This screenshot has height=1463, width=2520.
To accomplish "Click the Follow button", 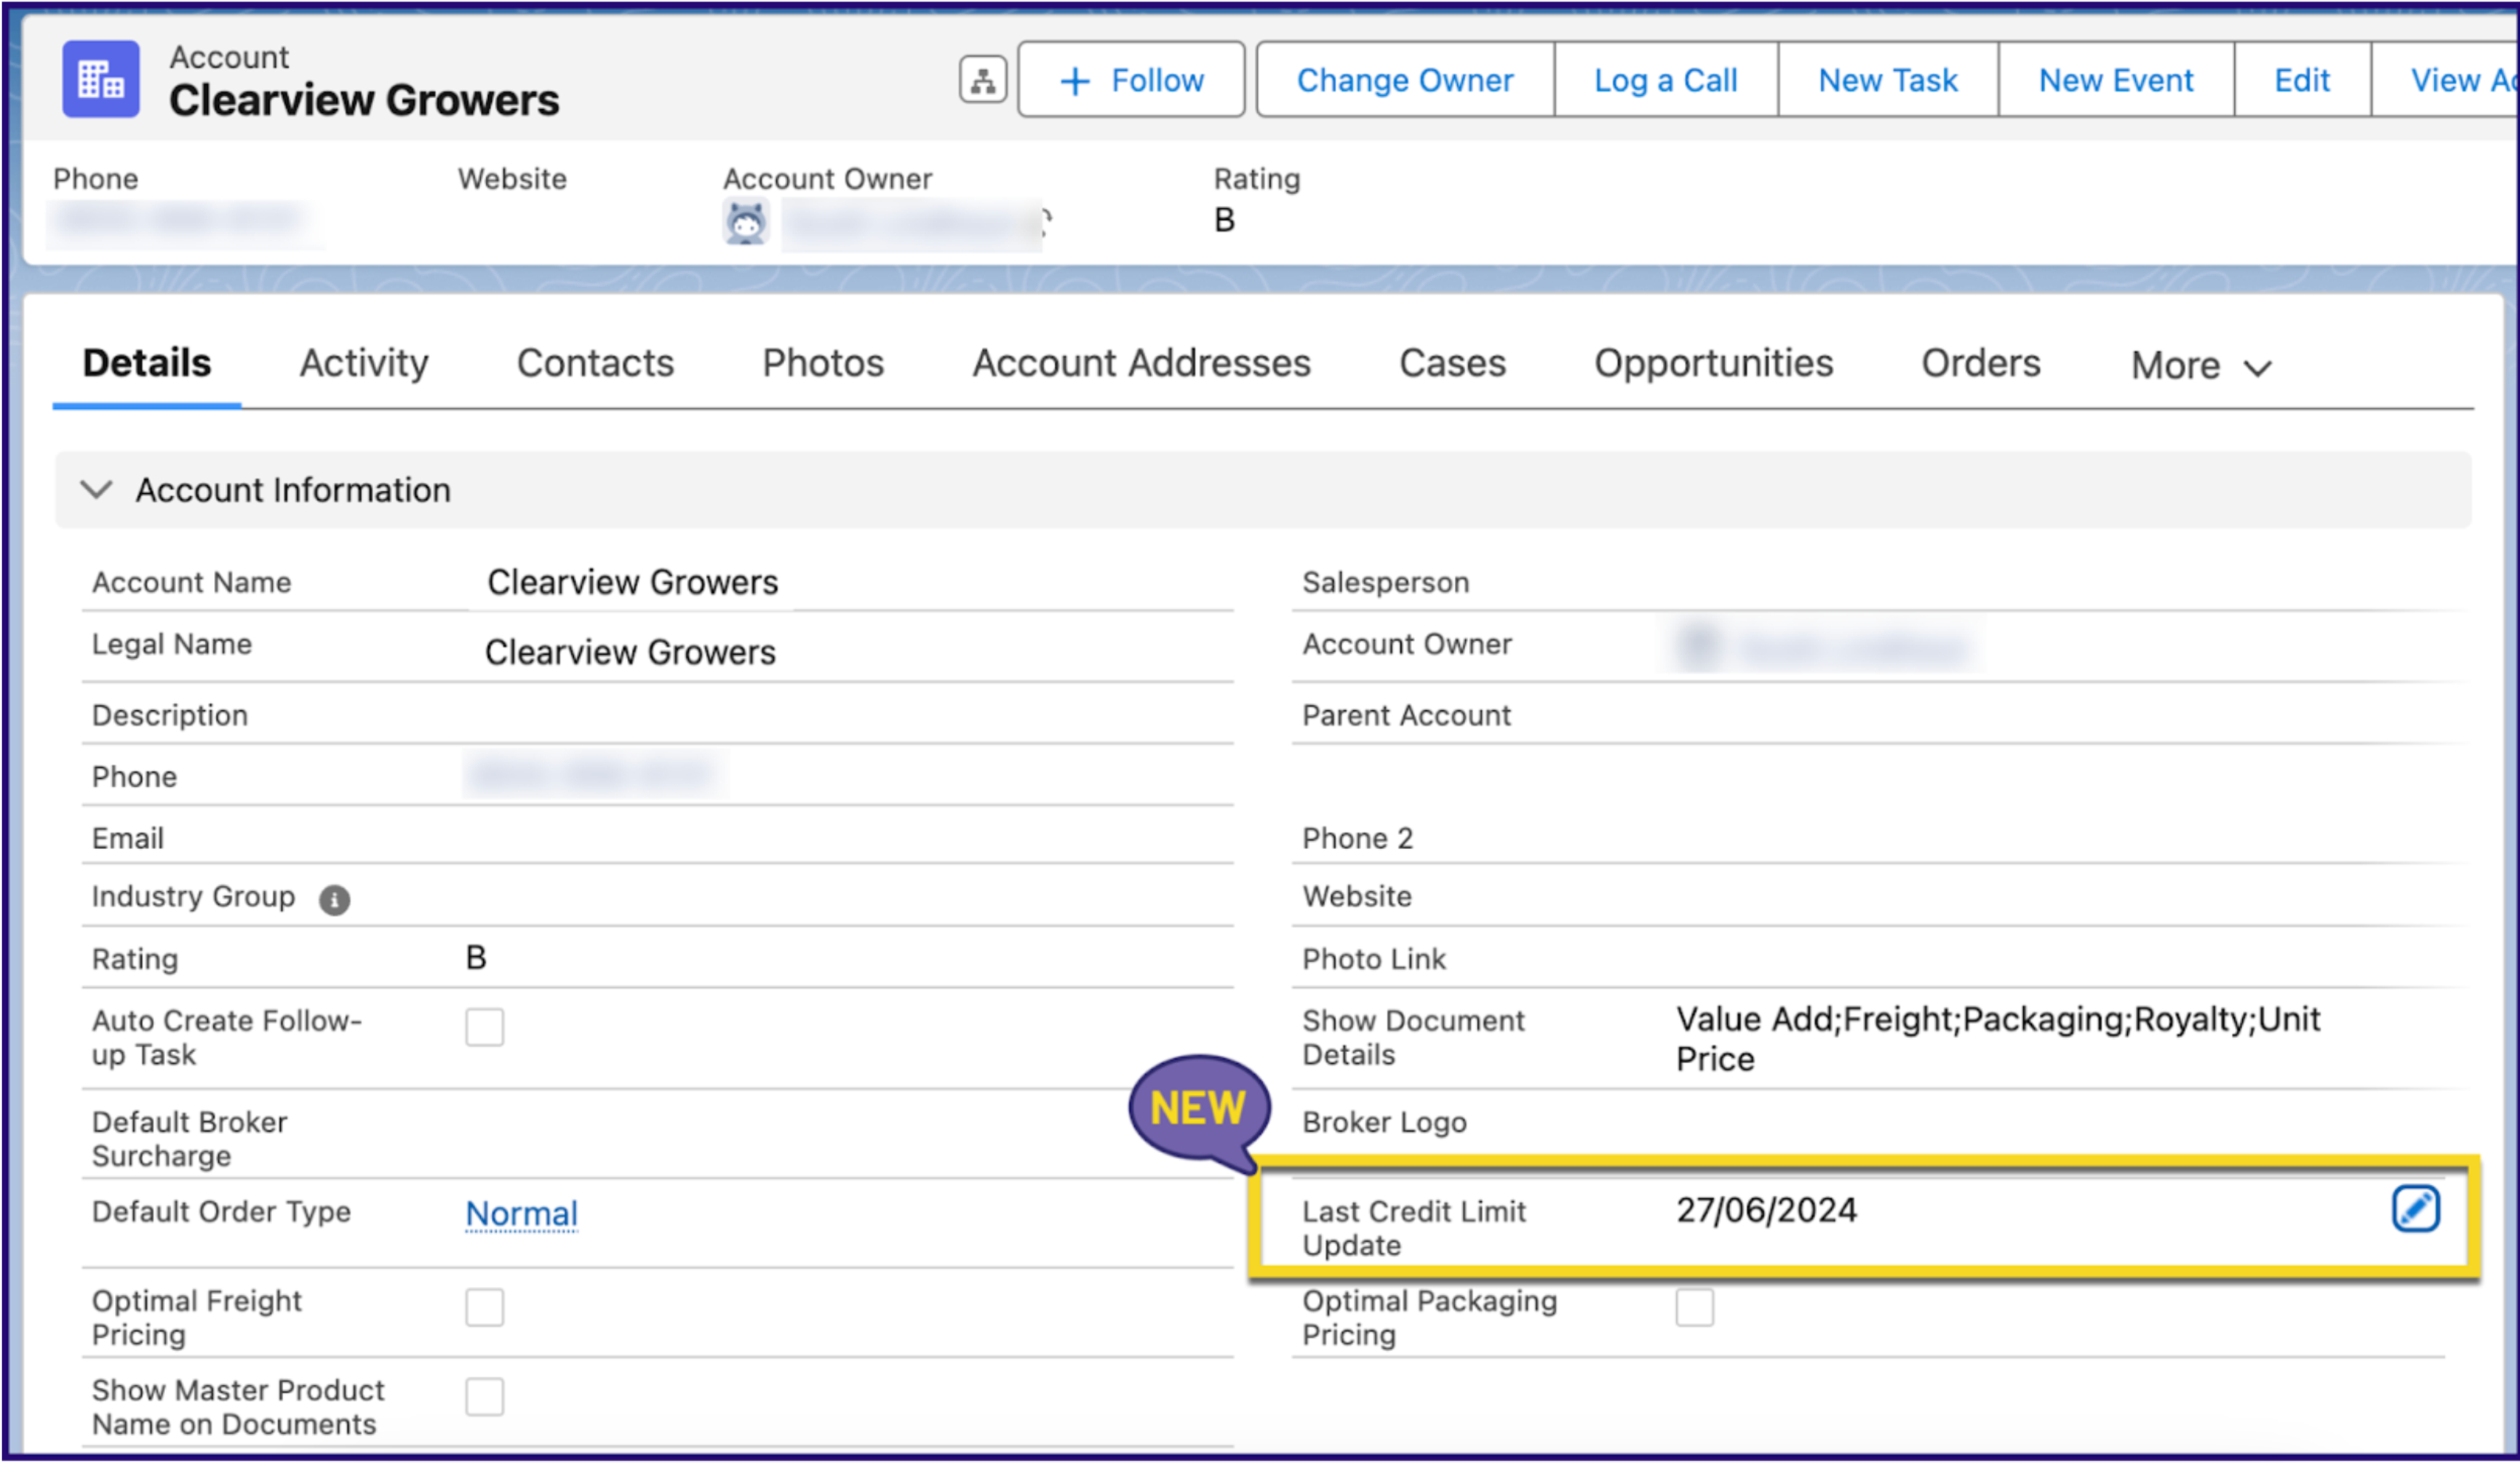I will pos(1131,80).
